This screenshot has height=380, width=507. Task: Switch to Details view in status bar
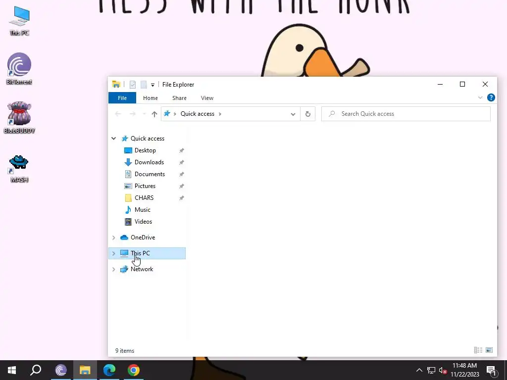(x=478, y=350)
